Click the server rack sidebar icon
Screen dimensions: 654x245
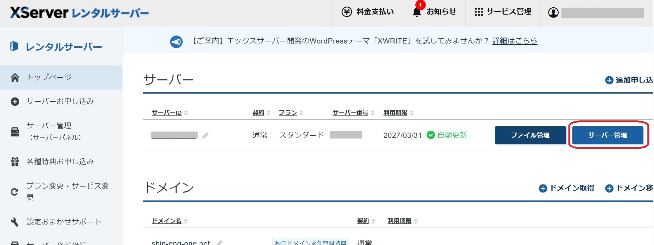click(x=15, y=132)
